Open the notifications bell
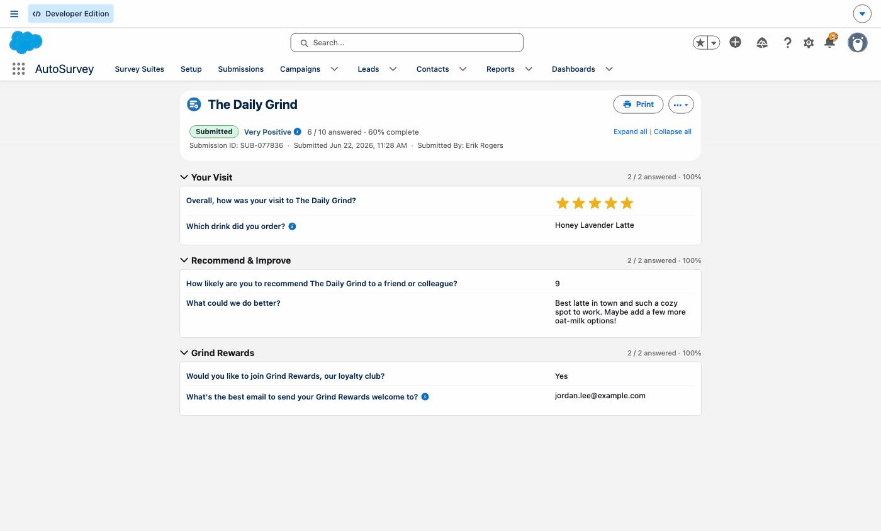Screen dimensions: 881x531 (x=830, y=42)
